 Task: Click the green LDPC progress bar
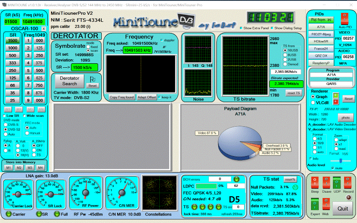(206, 186)
